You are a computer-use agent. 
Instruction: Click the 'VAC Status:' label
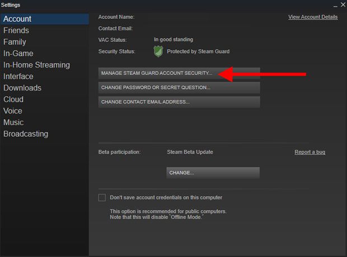coord(112,40)
